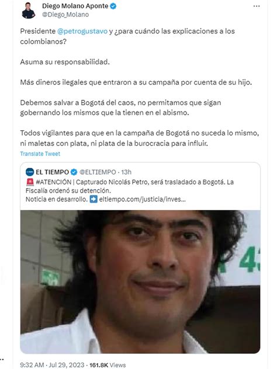Viewport: 277px width, 369px height.
Task: Click the EL TIEMPO verified badge
Action: coord(74,172)
